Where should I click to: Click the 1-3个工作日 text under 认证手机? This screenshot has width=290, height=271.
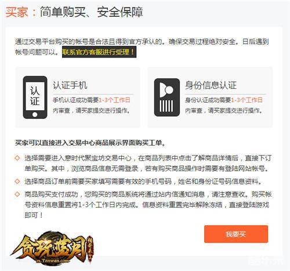coord(114,100)
